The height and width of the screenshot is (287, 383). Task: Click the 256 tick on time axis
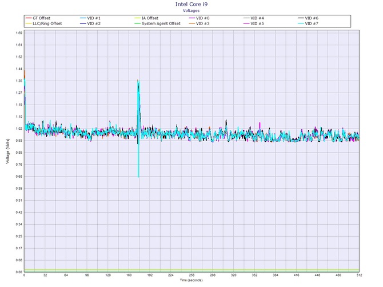pos(191,275)
